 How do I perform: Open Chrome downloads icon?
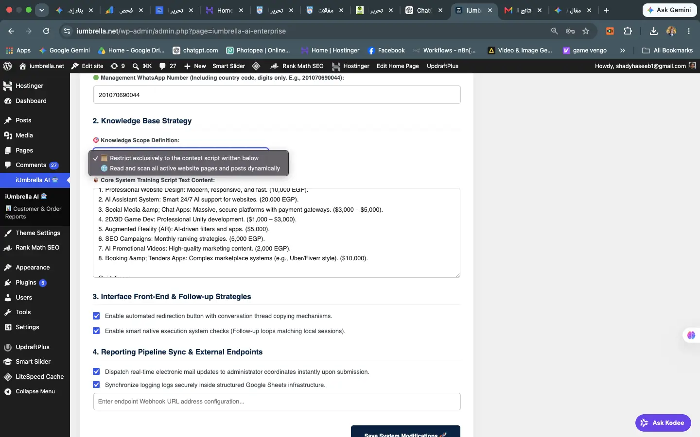coord(654,31)
